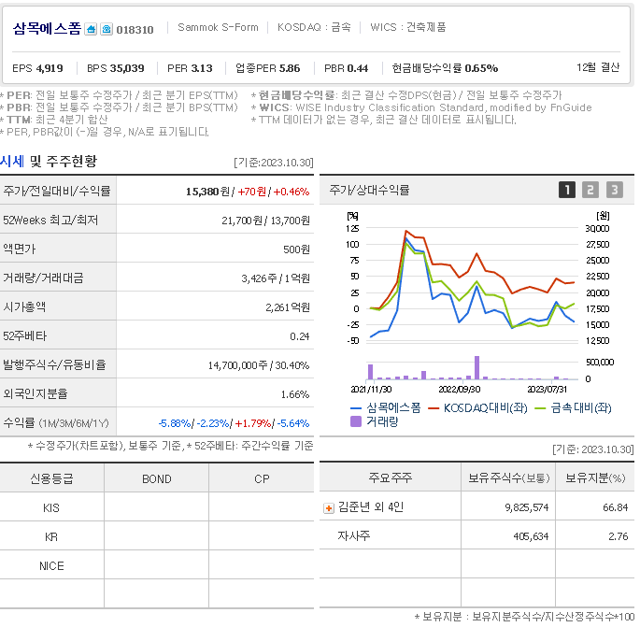Viewport: 640px width, 627px height.
Task: Click the 시가총액 row label
Action: [24, 307]
